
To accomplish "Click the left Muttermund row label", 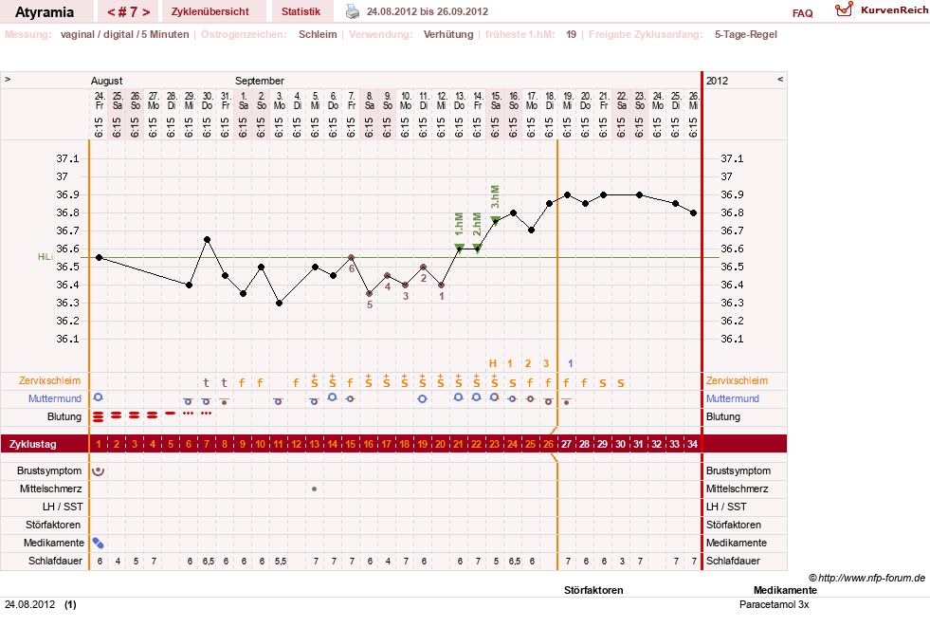I will (x=55, y=398).
